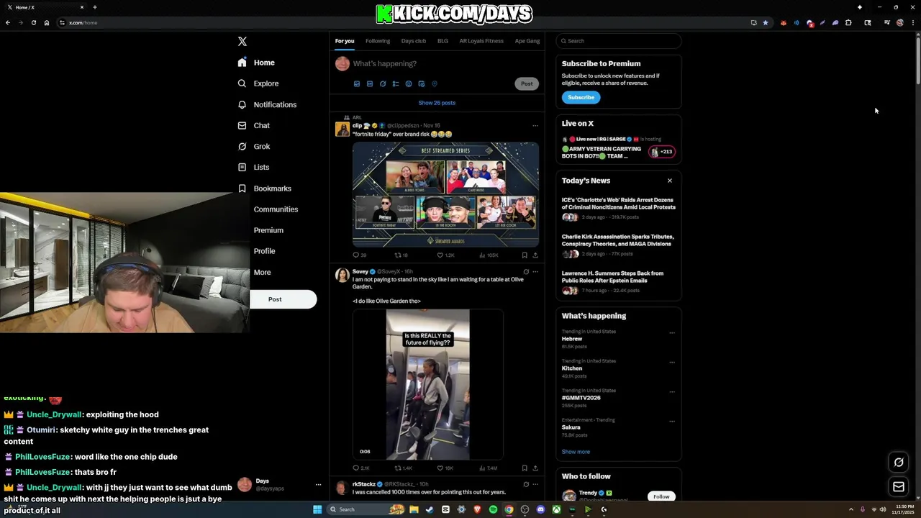Open Discord from the taskbar
The image size is (921, 518).
540,509
